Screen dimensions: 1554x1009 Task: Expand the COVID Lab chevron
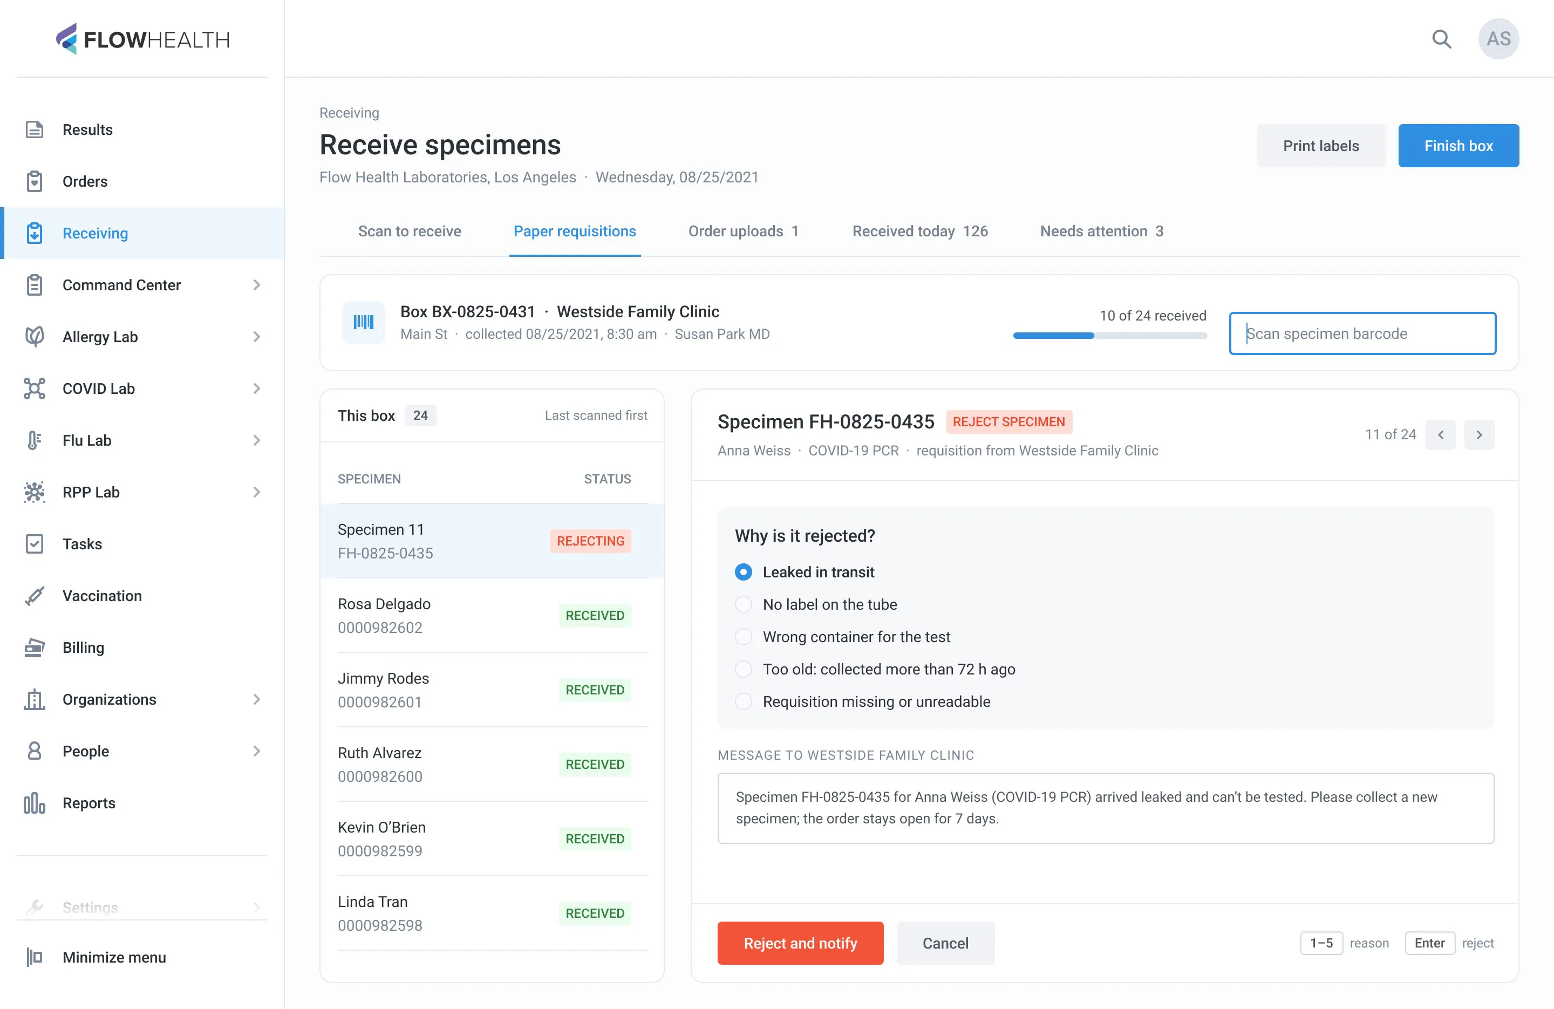(x=257, y=388)
